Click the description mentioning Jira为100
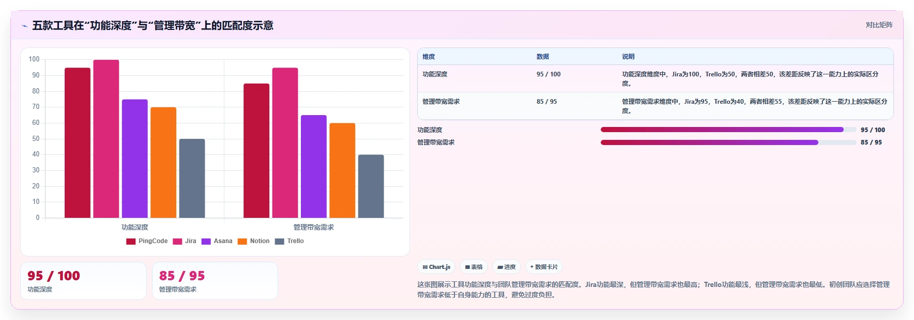 tap(750, 79)
